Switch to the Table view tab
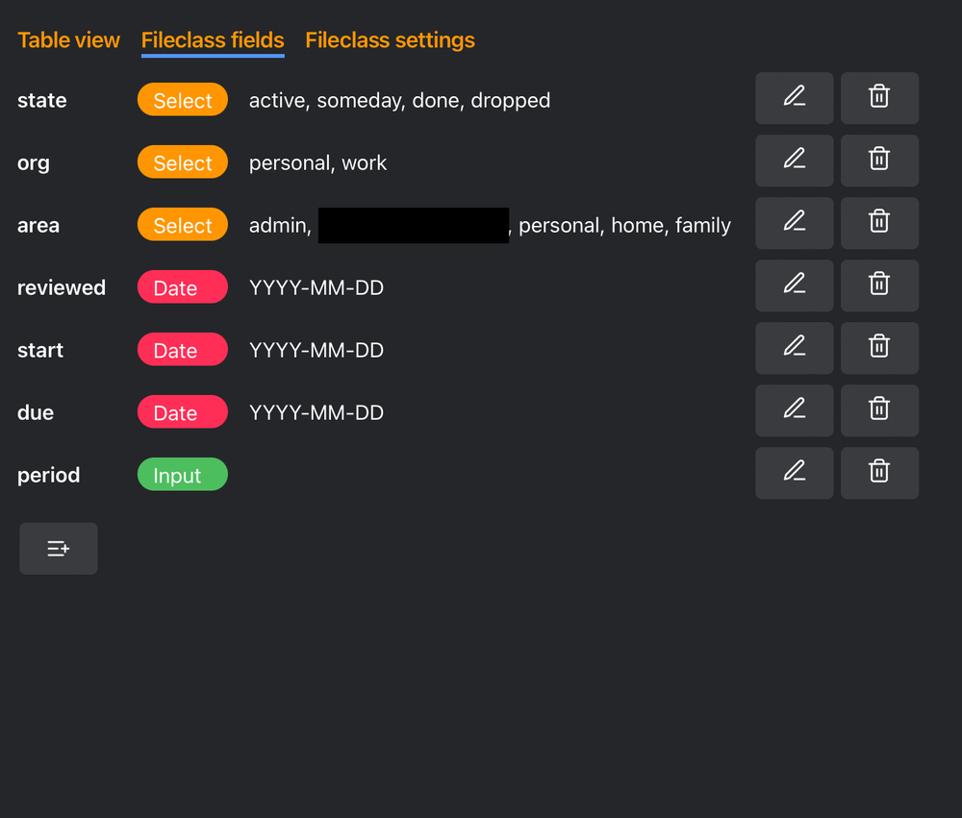The width and height of the screenshot is (962, 818). (68, 39)
